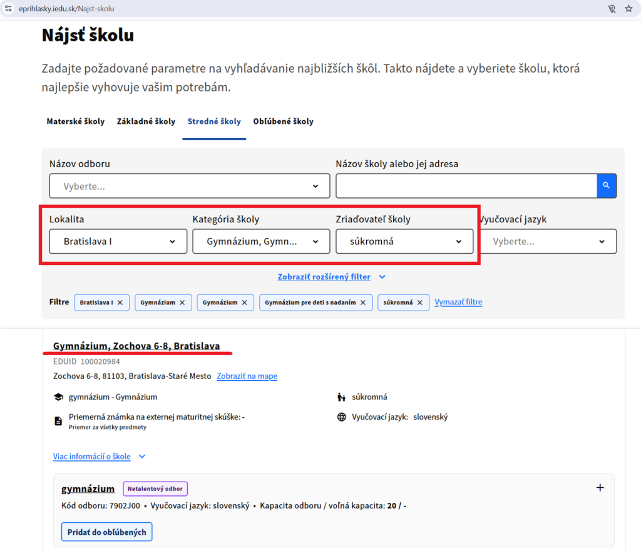Click Vymazať filtre link
This screenshot has width=641, height=553.
point(458,302)
